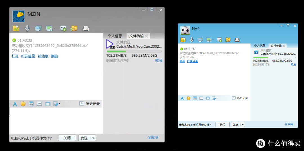Open emoji picker in MZIN window
Image resolution: width=304 pixels, height=151 pixels.
[x=23, y=104]
